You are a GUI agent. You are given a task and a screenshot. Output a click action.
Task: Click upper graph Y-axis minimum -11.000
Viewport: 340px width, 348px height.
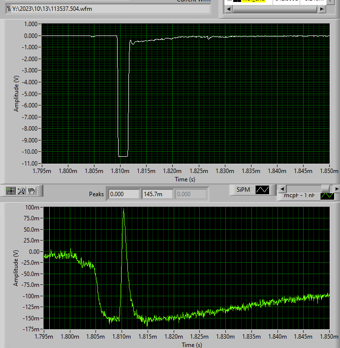(x=30, y=164)
